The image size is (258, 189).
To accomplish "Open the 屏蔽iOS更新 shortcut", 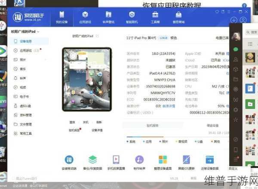I will pyautogui.click(x=186, y=162).
